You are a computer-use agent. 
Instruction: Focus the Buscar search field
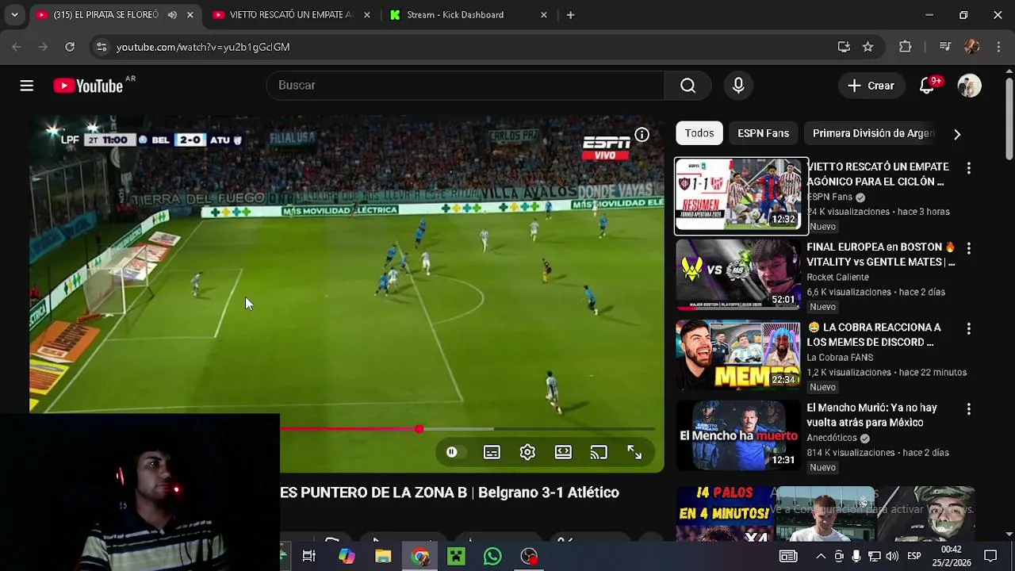pos(465,86)
